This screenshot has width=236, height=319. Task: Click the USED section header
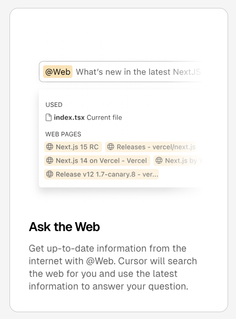coord(54,105)
